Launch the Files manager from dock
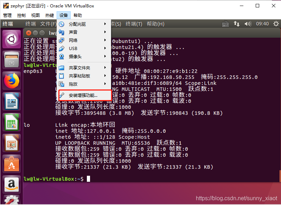Screen dimensions: 281x205 pos(12,60)
